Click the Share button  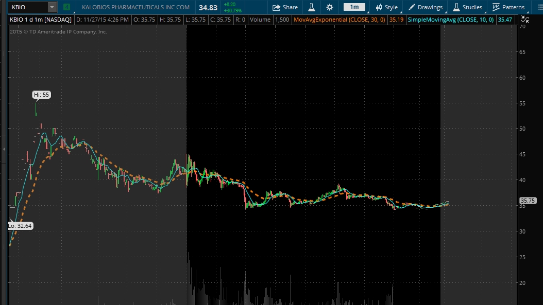(285, 7)
